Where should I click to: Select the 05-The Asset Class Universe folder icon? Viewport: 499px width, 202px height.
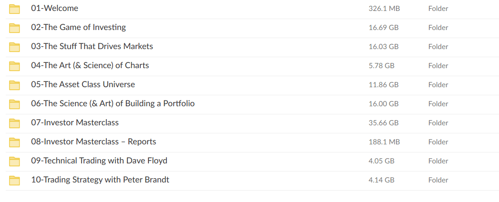click(x=15, y=85)
